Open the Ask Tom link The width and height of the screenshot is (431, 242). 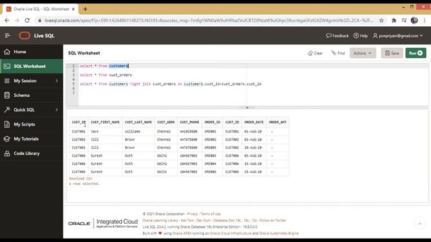click(187, 220)
